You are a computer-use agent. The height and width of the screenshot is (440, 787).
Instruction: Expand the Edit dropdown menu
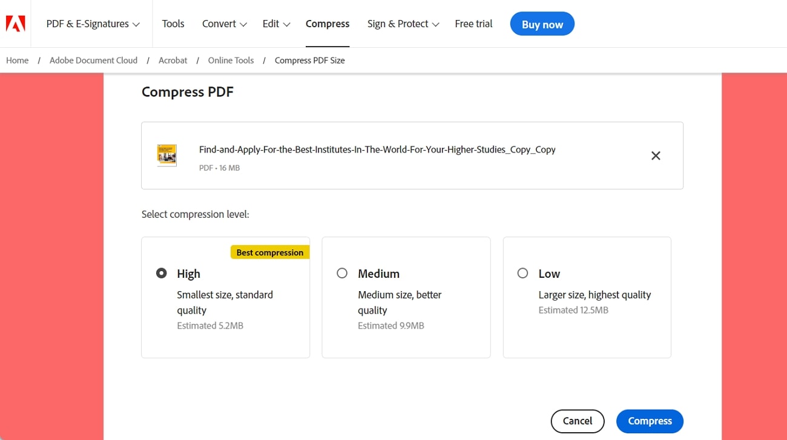coord(276,24)
